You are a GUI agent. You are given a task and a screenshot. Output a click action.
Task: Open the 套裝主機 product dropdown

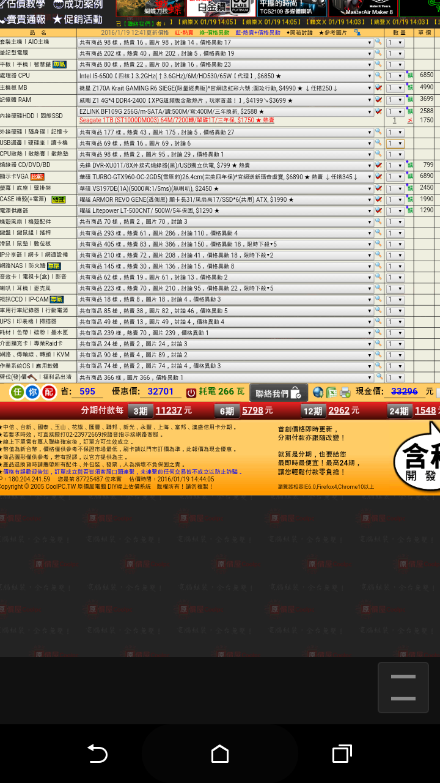click(226, 43)
